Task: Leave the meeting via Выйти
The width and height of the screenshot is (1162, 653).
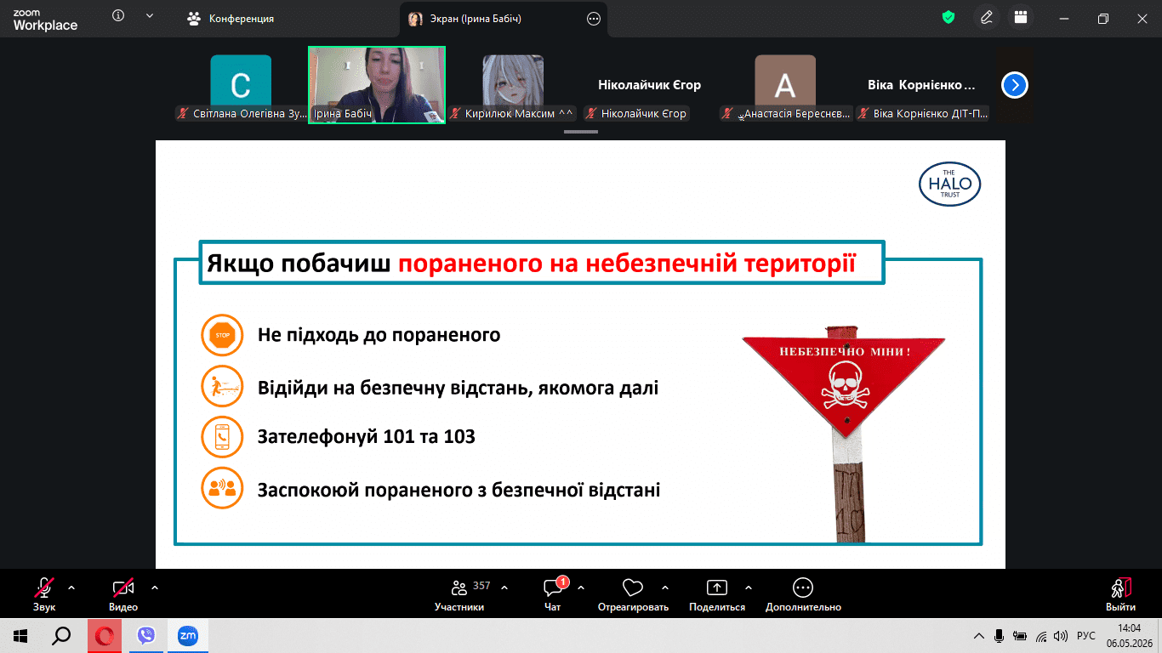Action: [1120, 594]
